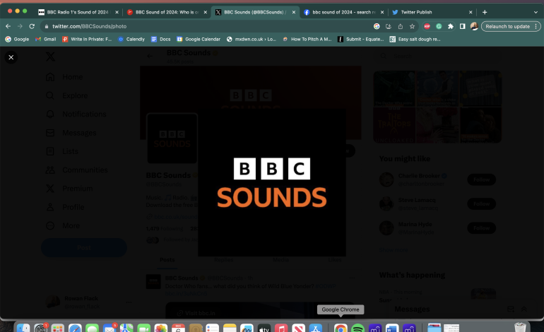Open the Google Calendar bookmark
Viewport: 544px width, 332px height.
(x=199, y=39)
